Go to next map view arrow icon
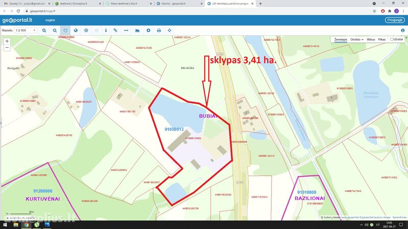 96,31
